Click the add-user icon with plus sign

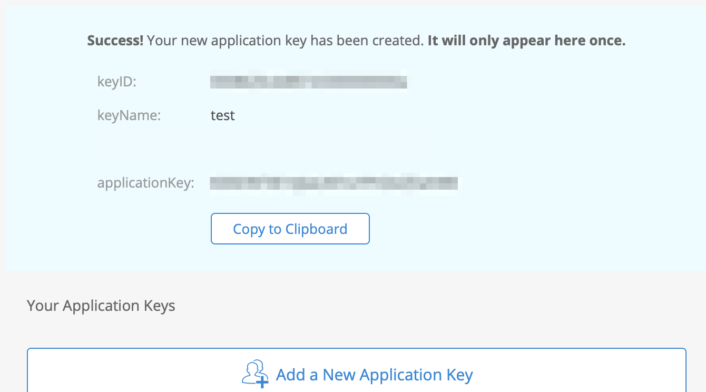256,374
